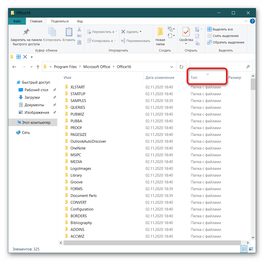This screenshot has width=264, height=261.
Task: Open help with the blue question mark
Action: pyautogui.click(x=252, y=21)
